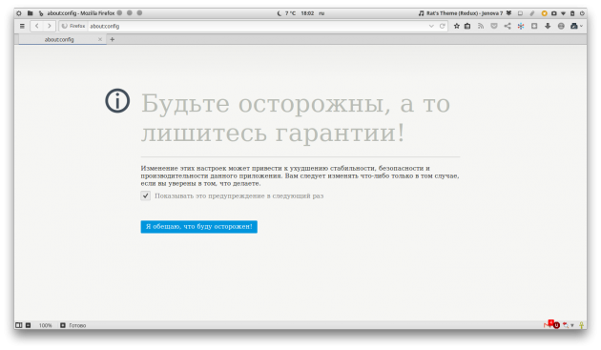Screen dimensions: 601x350
Task: Go forward with the right arrow button
Action: coord(49,26)
